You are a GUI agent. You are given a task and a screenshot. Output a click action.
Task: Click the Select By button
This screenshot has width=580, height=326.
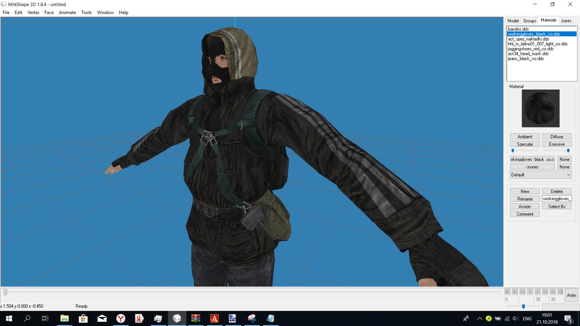(x=556, y=206)
